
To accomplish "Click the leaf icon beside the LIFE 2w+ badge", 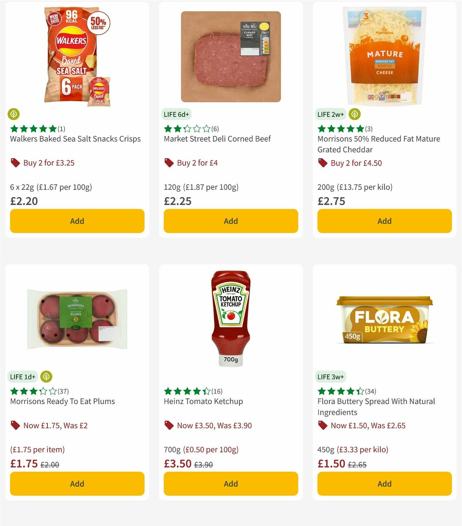I will (354, 114).
